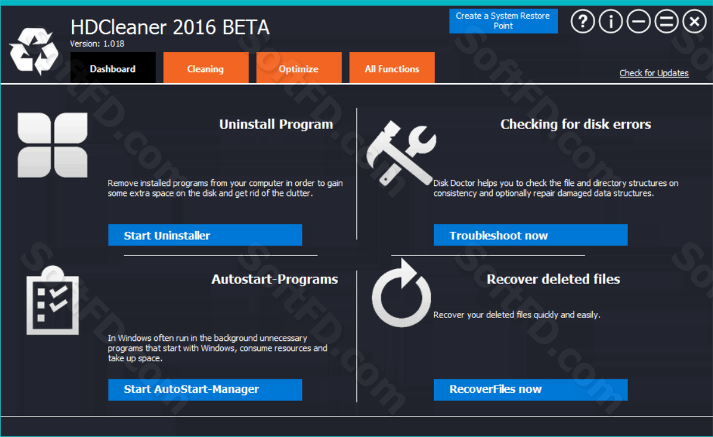713x437 pixels.
Task: Click Create a System Restore Point
Action: coord(503,21)
